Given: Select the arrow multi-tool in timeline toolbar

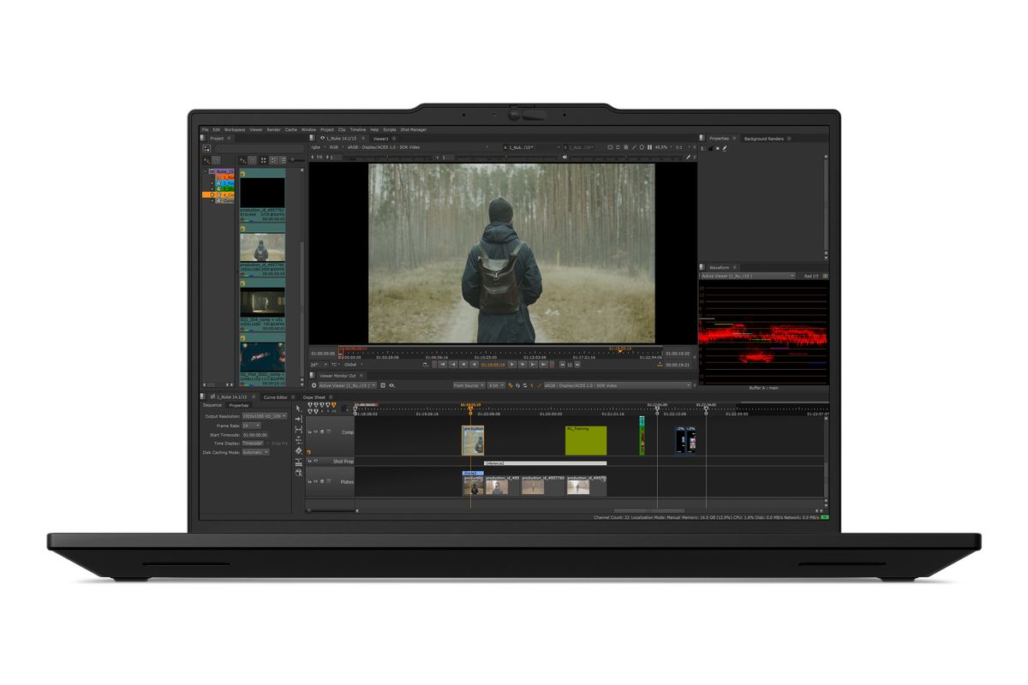Looking at the screenshot, I should point(298,408).
